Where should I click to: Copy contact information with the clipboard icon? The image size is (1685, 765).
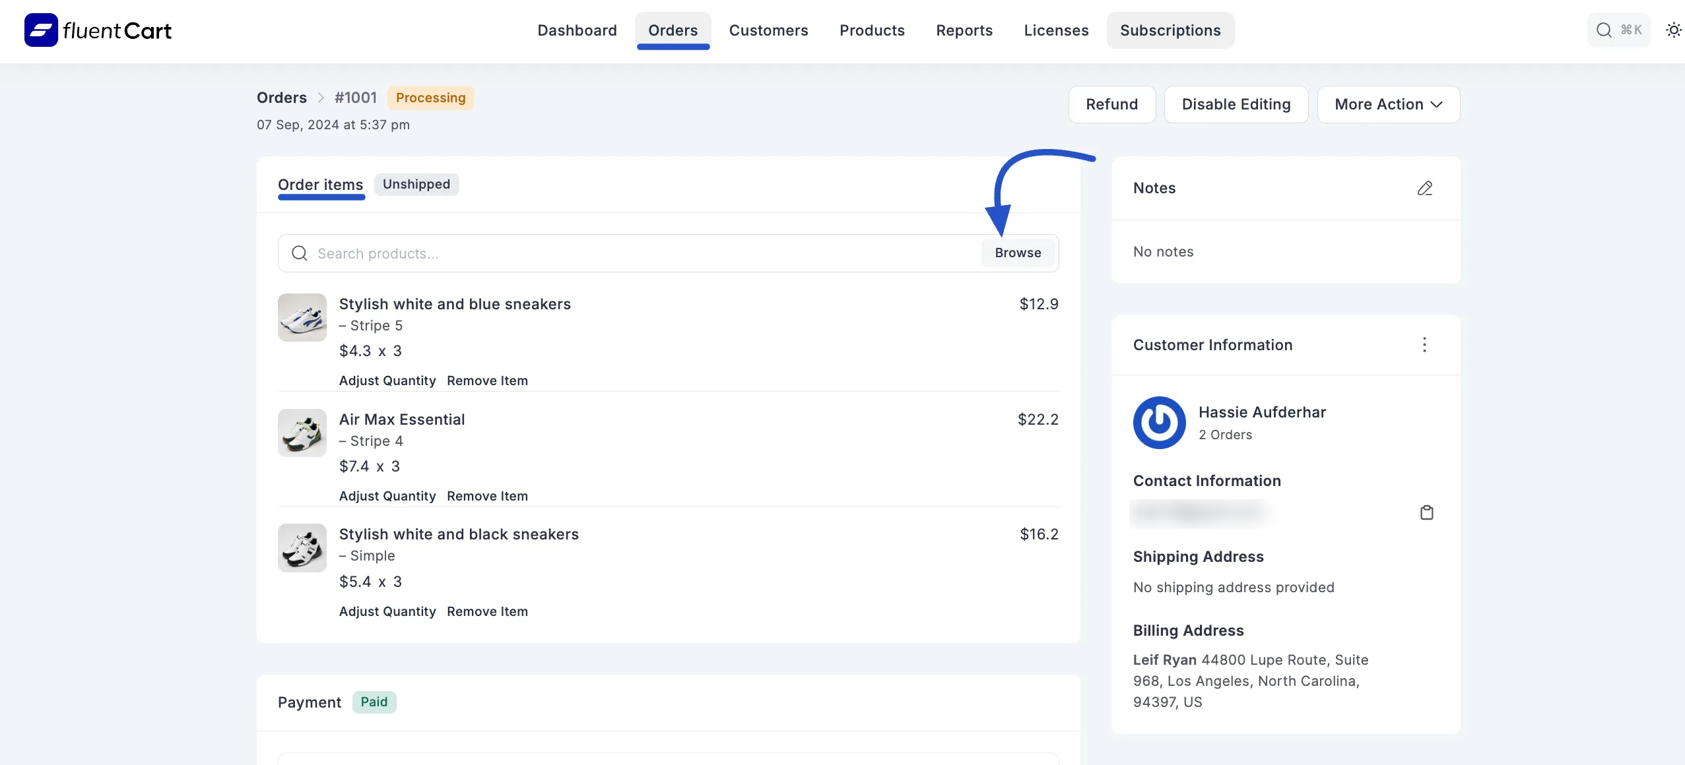pyautogui.click(x=1427, y=512)
